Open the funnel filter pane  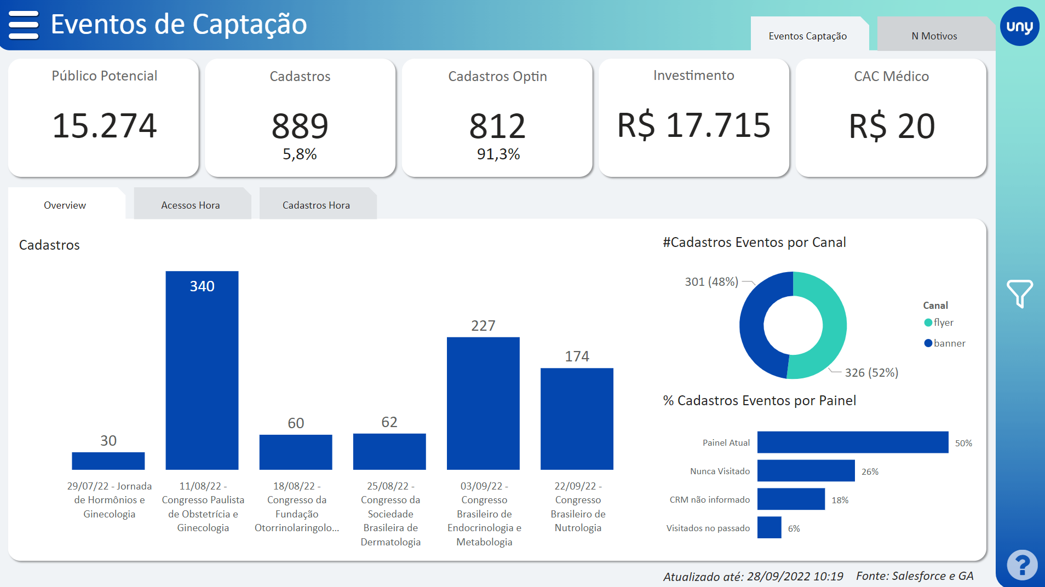[x=1019, y=293]
